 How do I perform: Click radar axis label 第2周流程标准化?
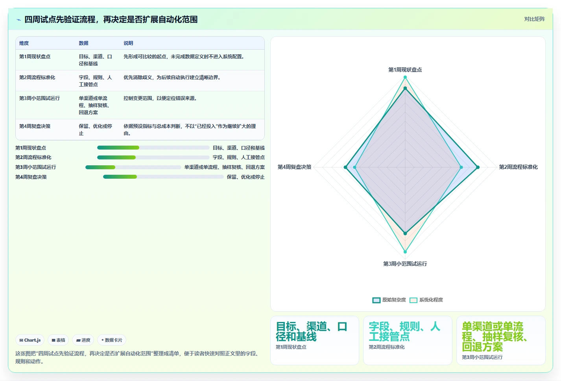(519, 167)
